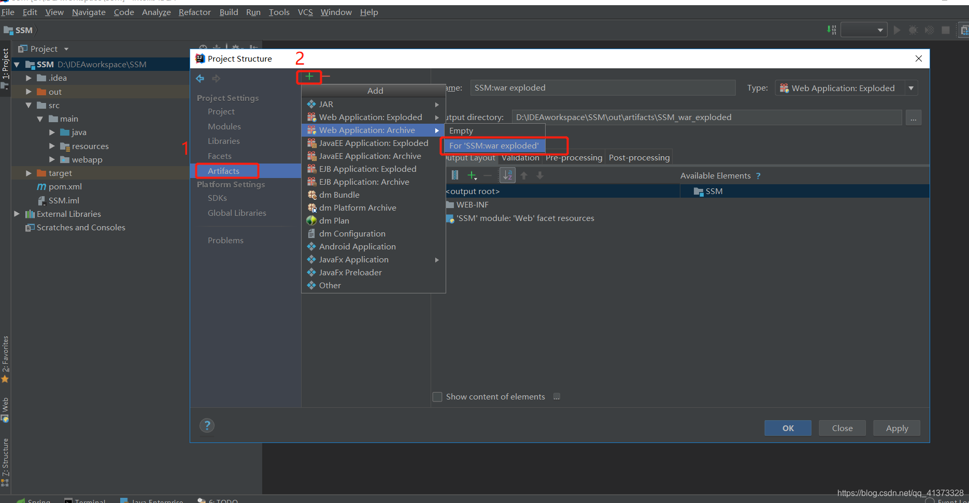Open Global Libraries under Platform Settings
The height and width of the screenshot is (503, 969).
237,213
